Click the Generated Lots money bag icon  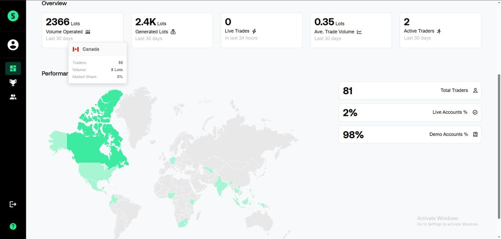[173, 32]
